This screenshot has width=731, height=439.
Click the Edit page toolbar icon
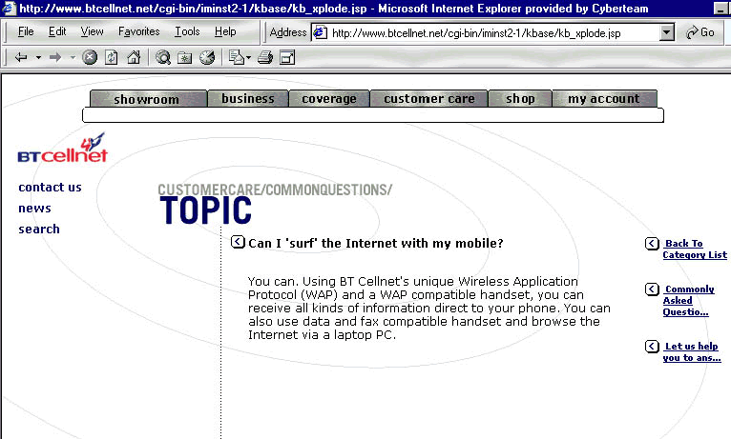click(286, 57)
